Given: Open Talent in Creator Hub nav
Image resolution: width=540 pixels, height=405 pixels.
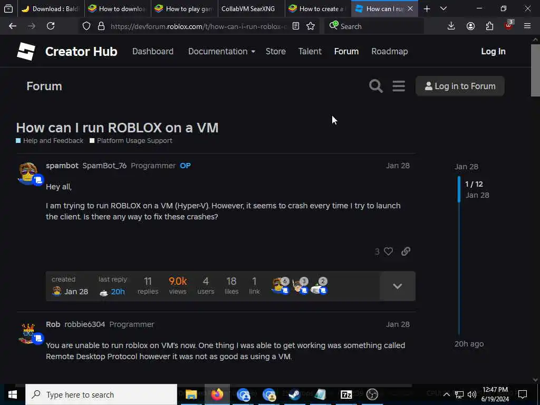Looking at the screenshot, I should (310, 51).
